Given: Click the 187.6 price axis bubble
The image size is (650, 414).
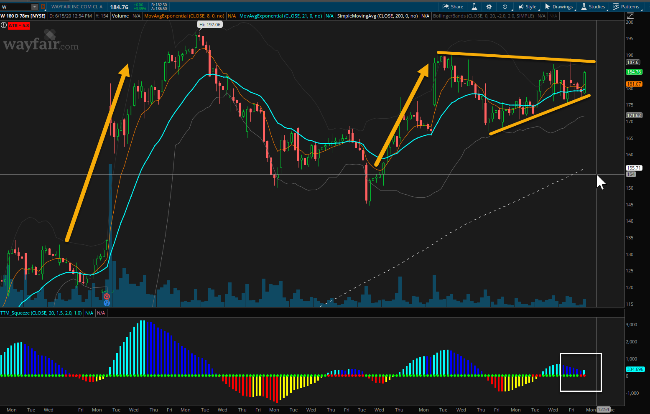Looking at the screenshot, I should tap(632, 62).
